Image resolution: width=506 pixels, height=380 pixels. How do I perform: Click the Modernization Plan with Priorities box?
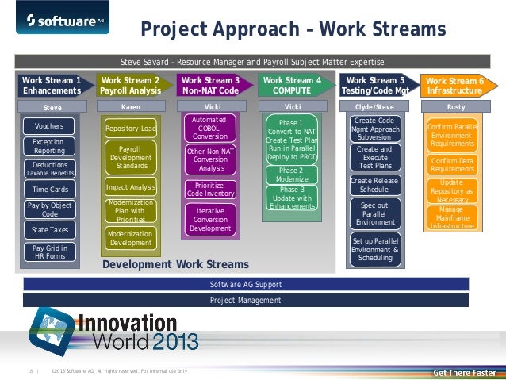(131, 211)
